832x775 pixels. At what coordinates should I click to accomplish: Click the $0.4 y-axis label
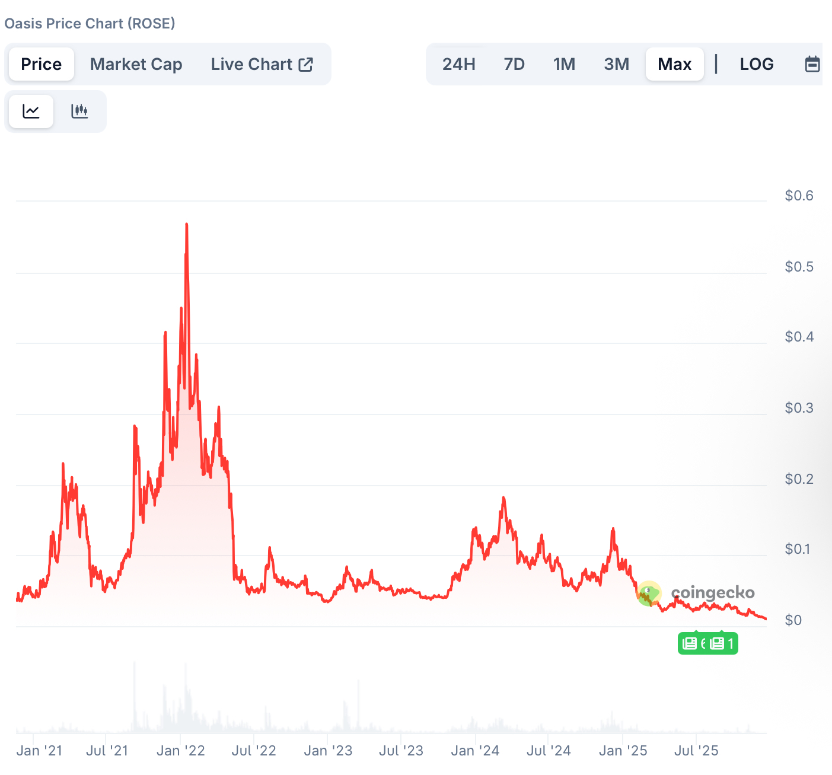(799, 337)
